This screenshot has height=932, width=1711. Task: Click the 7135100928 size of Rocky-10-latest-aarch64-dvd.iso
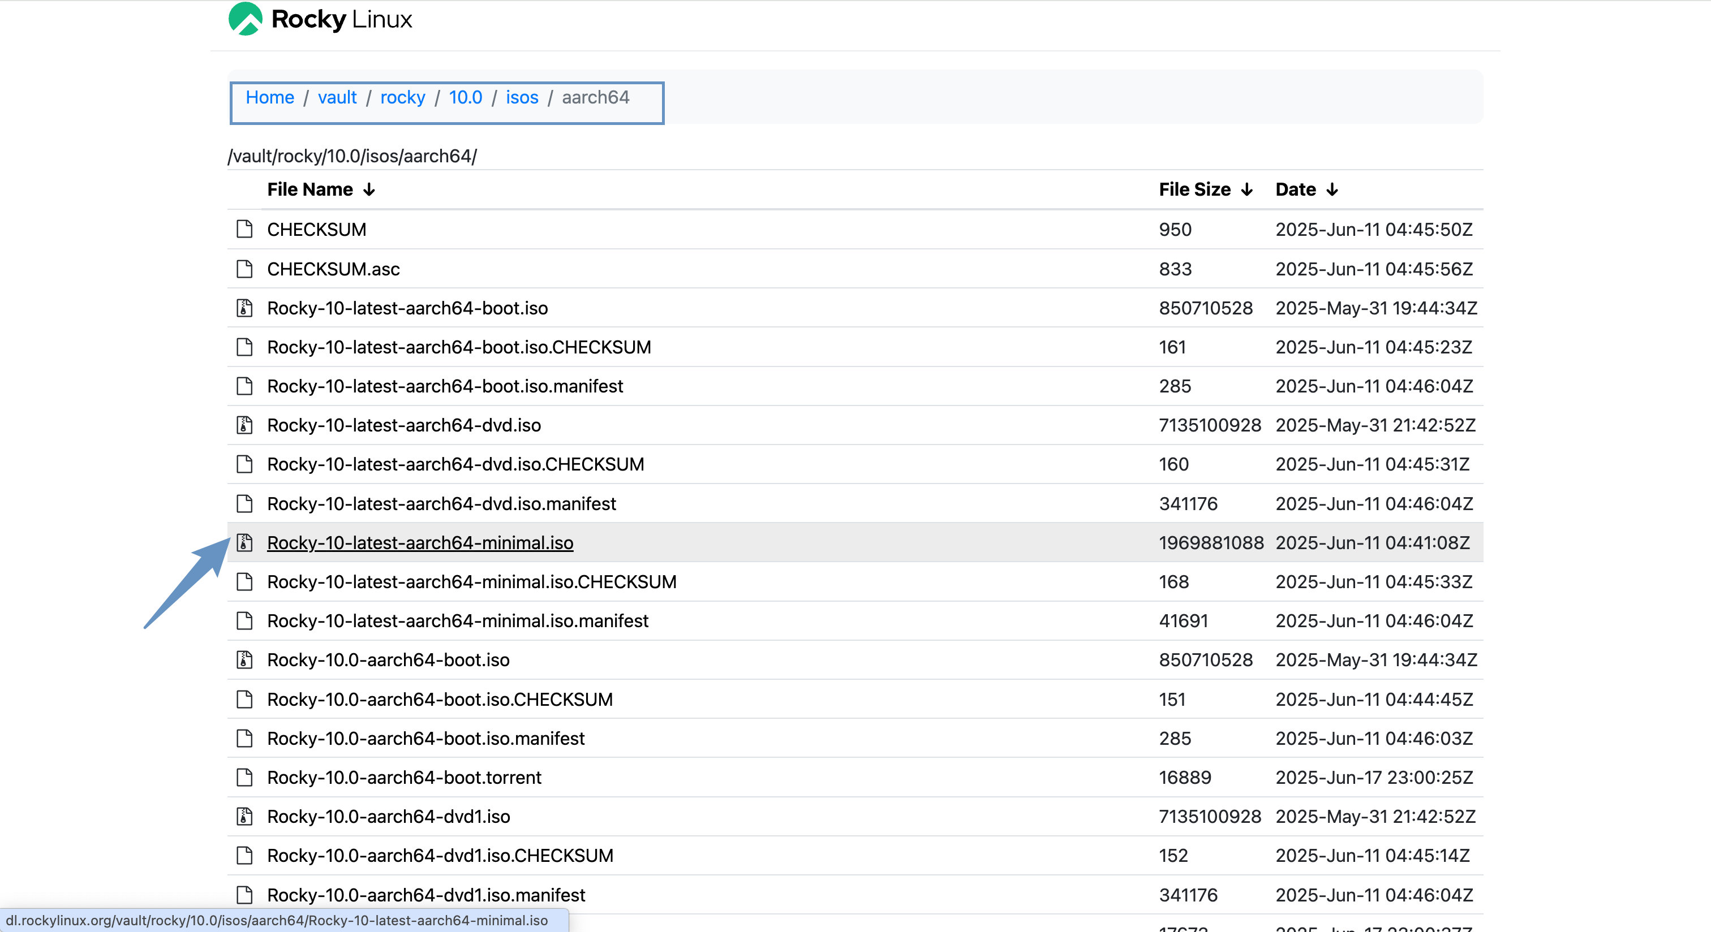click(1210, 425)
